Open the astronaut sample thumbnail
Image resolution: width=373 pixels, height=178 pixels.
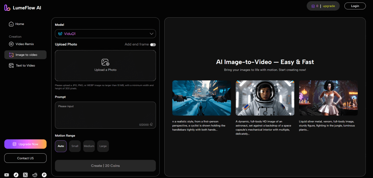coord(265,98)
